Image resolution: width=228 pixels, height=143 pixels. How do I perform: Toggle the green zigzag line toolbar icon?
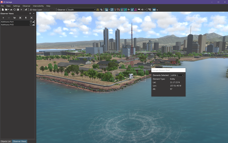pyautogui.click(x=125, y=10)
